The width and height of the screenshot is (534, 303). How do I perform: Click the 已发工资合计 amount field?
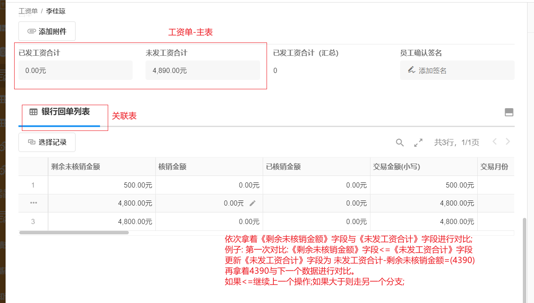pyautogui.click(x=76, y=70)
